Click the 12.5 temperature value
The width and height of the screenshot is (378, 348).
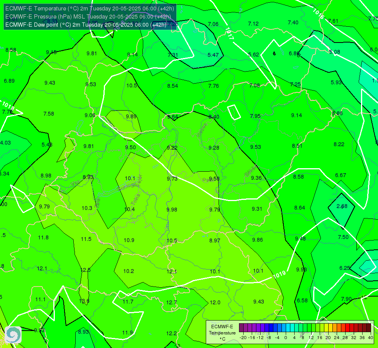pos(85,270)
